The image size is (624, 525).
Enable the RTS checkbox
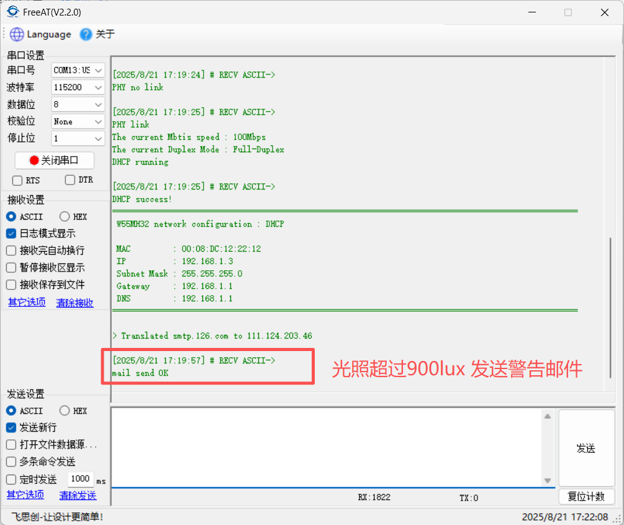17,180
